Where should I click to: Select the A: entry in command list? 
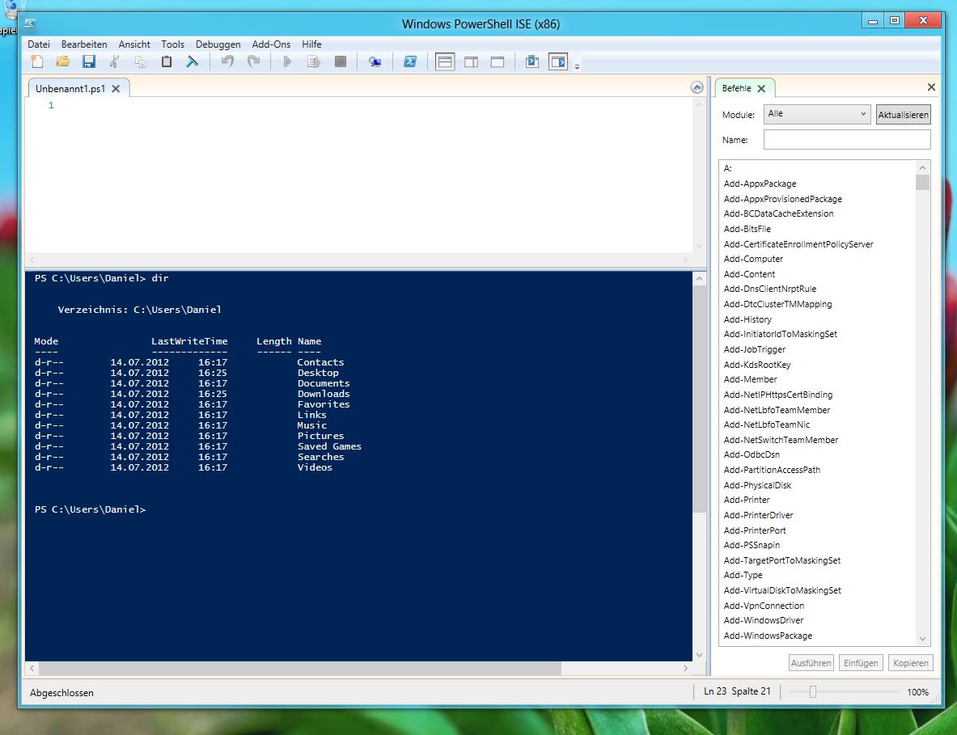click(727, 168)
